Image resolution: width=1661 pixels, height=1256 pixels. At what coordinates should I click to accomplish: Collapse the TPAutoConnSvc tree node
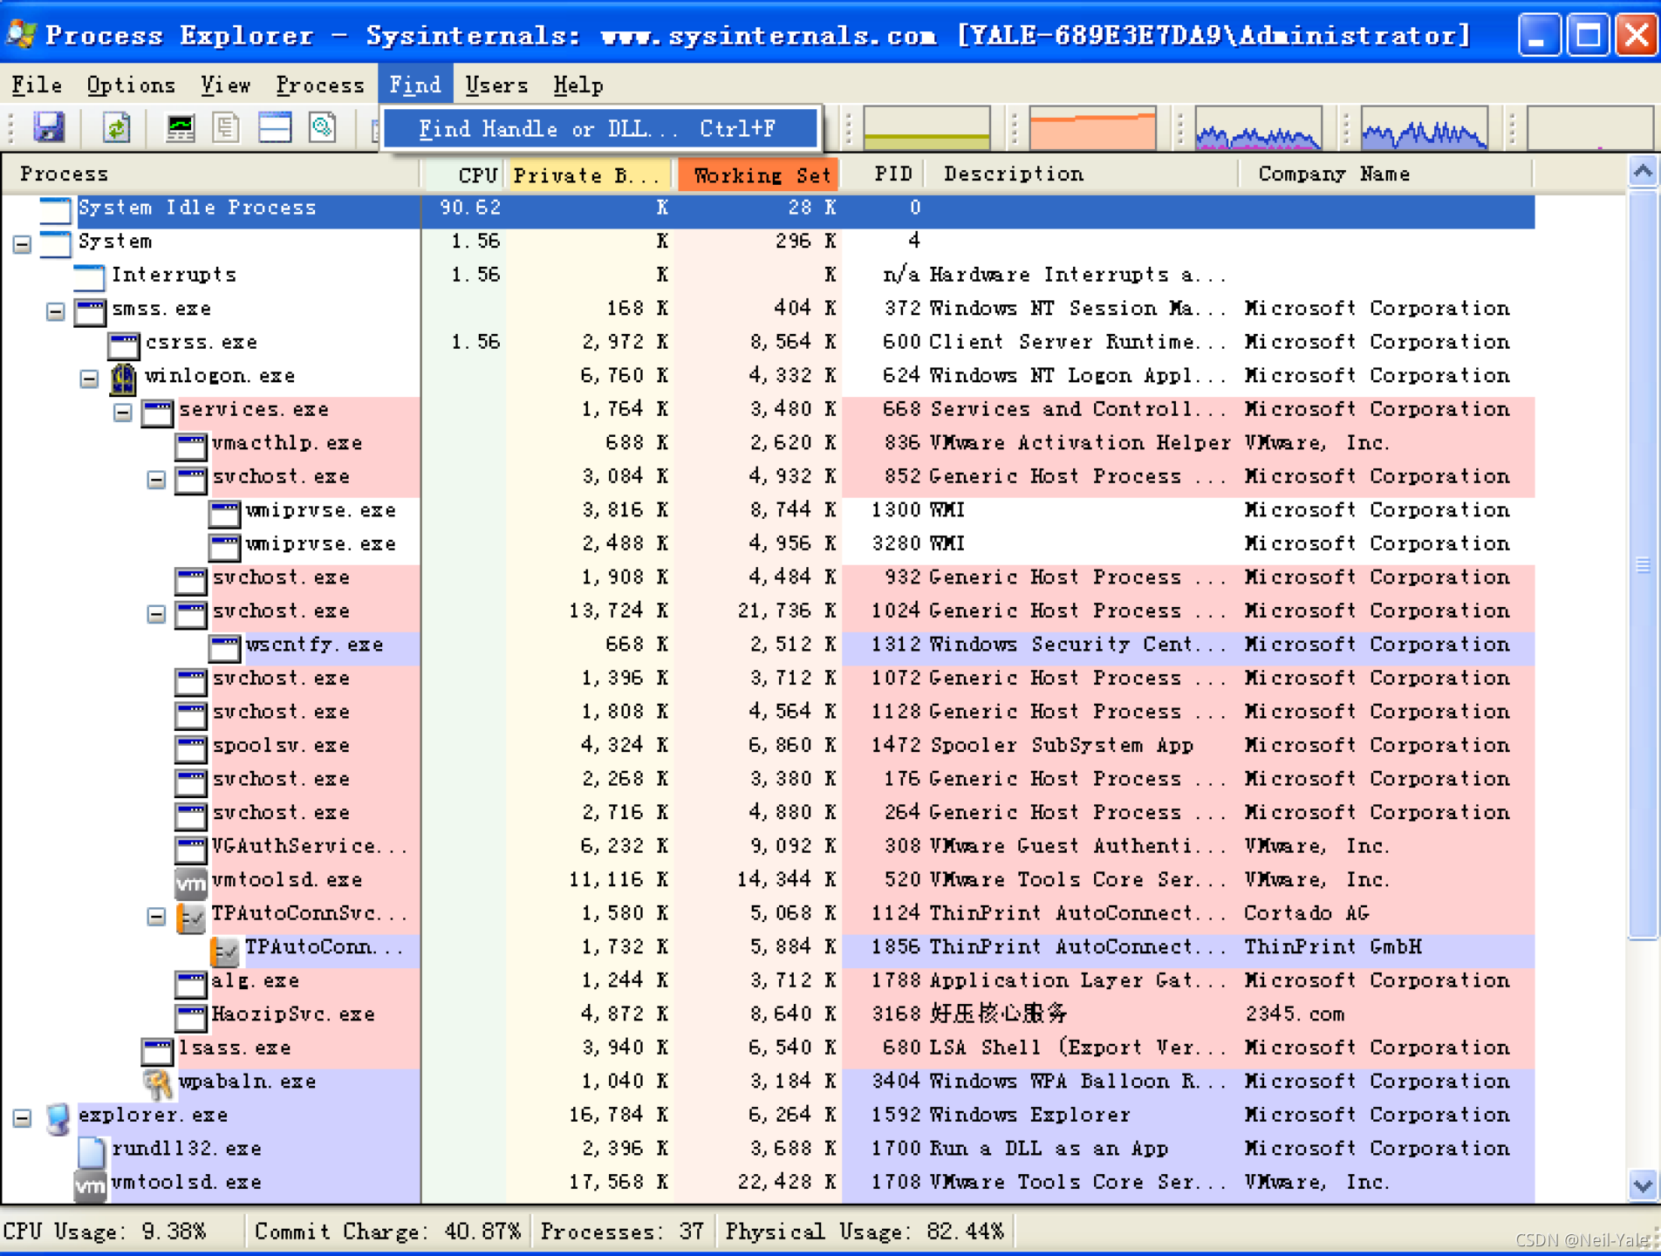[x=156, y=916]
